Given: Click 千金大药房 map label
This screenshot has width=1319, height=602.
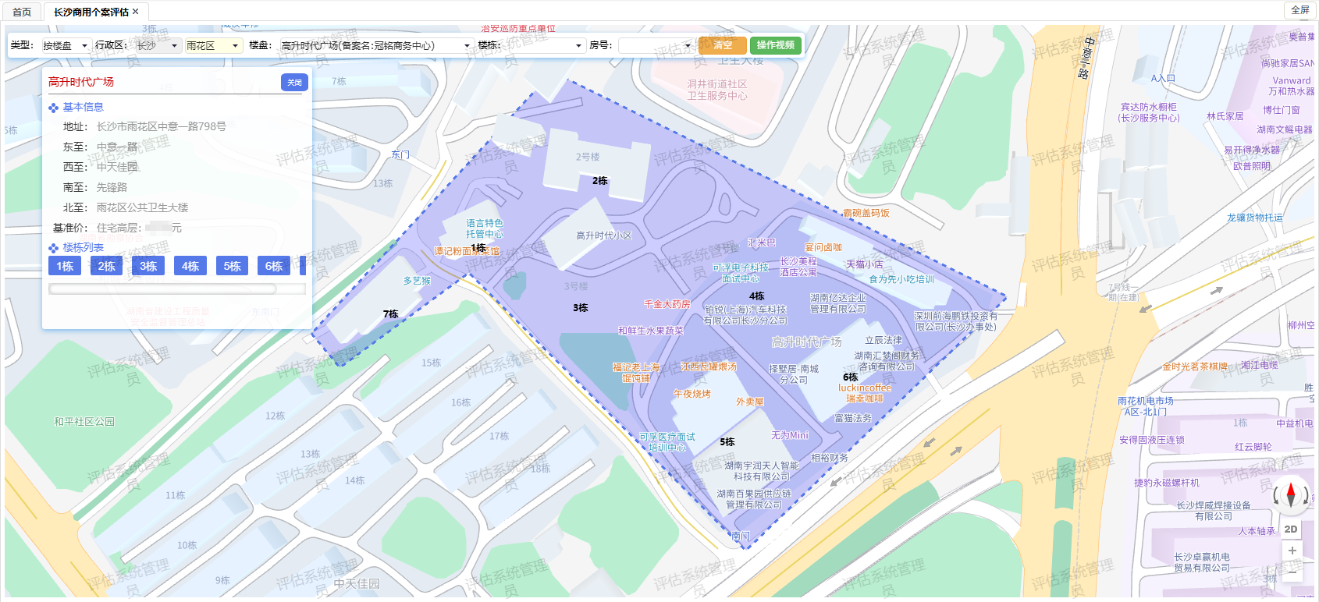Looking at the screenshot, I should click(x=667, y=304).
